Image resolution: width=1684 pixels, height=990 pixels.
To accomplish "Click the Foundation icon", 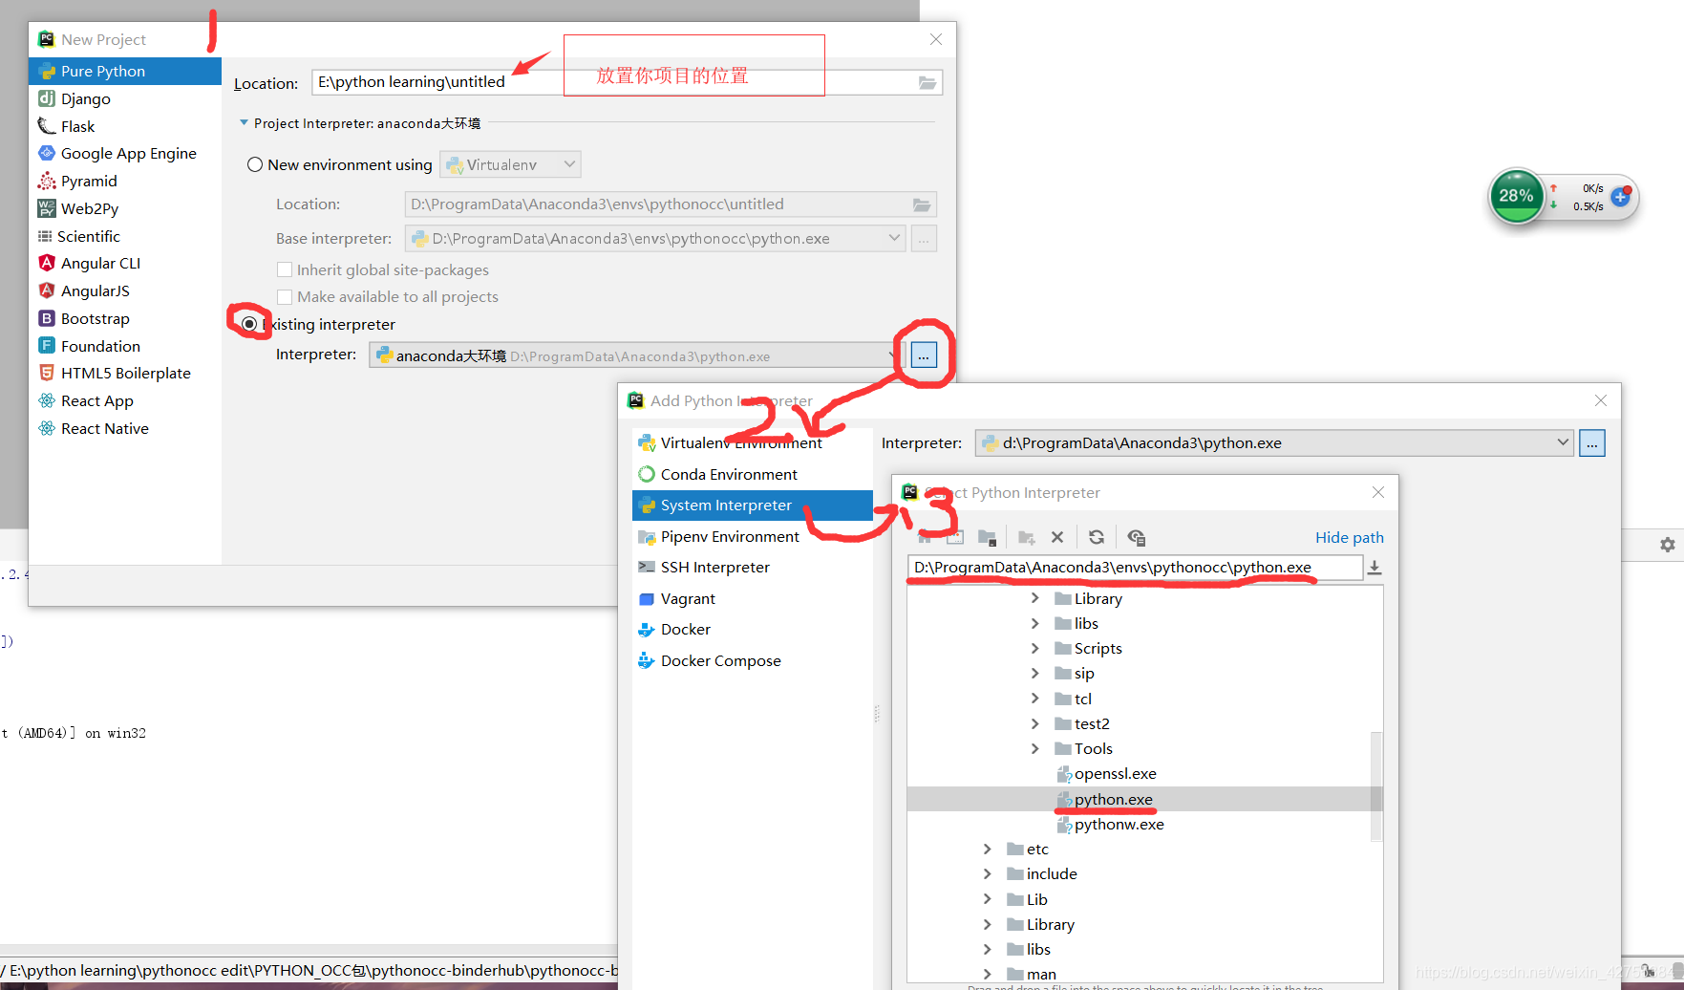I will point(46,346).
